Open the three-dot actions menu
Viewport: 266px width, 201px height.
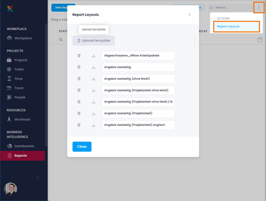pos(259,7)
